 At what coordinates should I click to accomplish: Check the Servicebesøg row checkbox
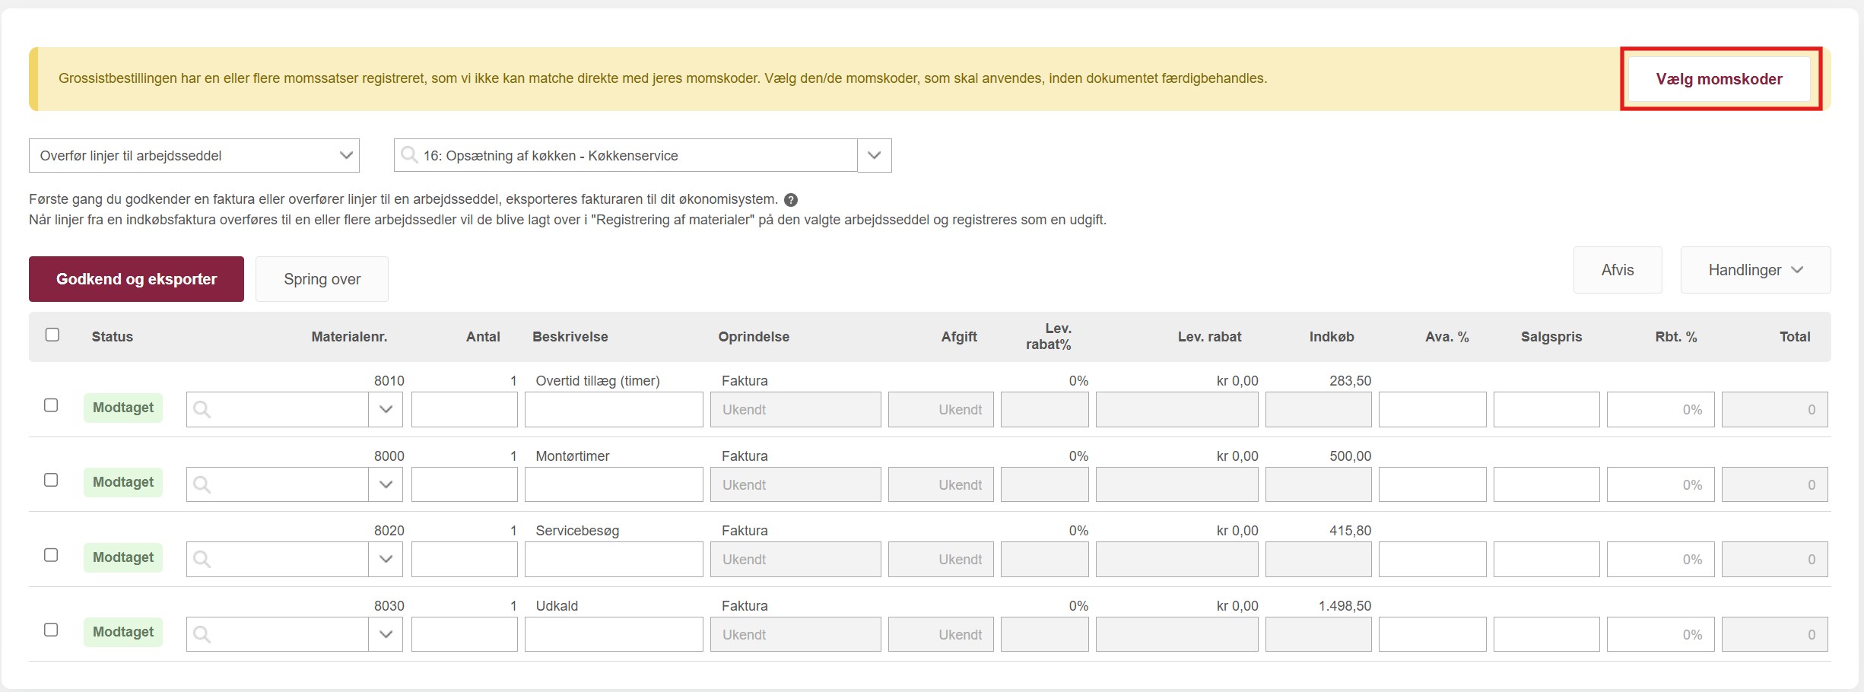51,555
